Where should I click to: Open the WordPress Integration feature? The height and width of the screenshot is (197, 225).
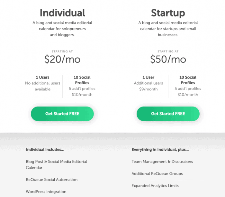46,192
